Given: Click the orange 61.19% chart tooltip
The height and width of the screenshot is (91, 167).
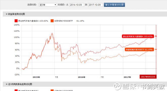Looking at the screenshot, I should coord(139,50).
